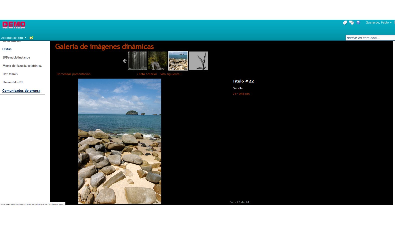Image resolution: width=395 pixels, height=225 pixels.
Task: Go to Comunicados de prensa
Action: pos(21,90)
